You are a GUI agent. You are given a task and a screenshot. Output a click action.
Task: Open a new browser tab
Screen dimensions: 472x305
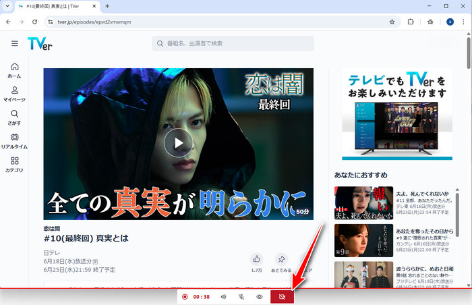tap(107, 6)
